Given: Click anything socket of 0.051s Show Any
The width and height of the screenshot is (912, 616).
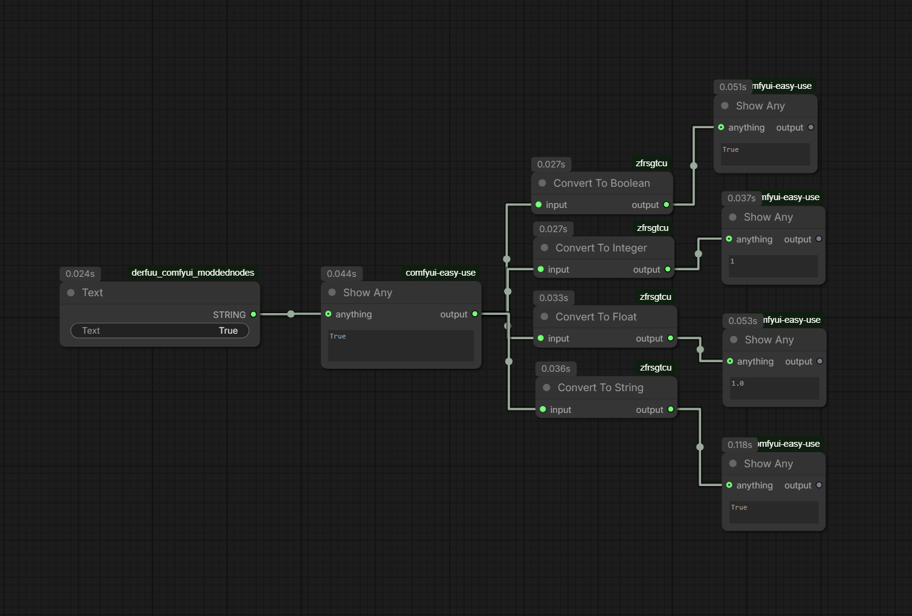Looking at the screenshot, I should point(721,127).
